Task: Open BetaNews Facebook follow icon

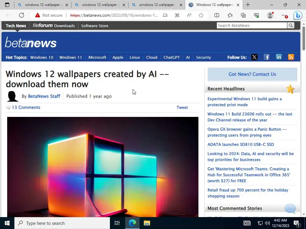Action: point(267,57)
